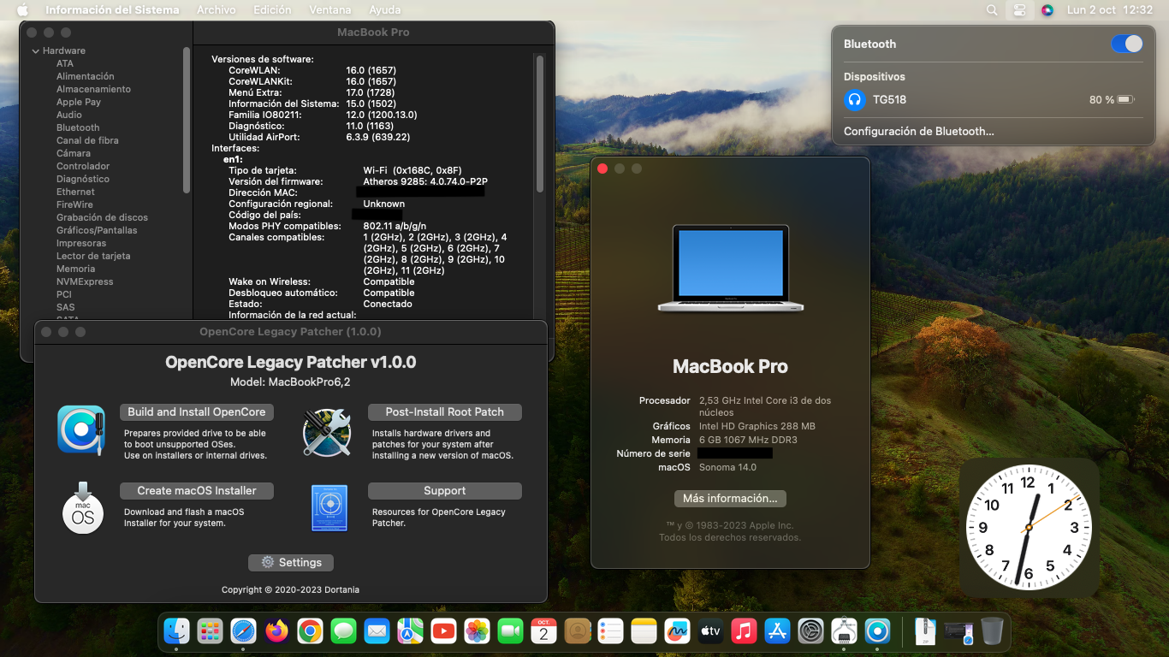Click OpenCore Patcher icon in the dock
The image size is (1169, 657).
[x=877, y=631]
